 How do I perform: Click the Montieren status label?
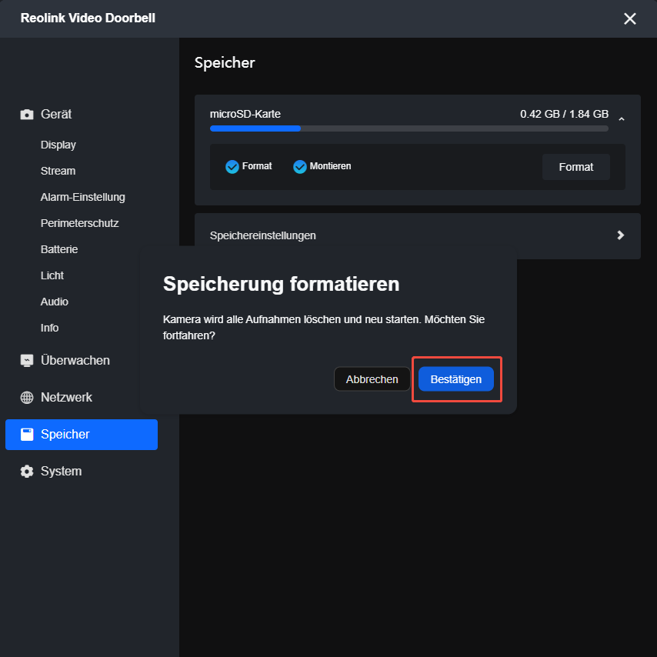pyautogui.click(x=330, y=166)
